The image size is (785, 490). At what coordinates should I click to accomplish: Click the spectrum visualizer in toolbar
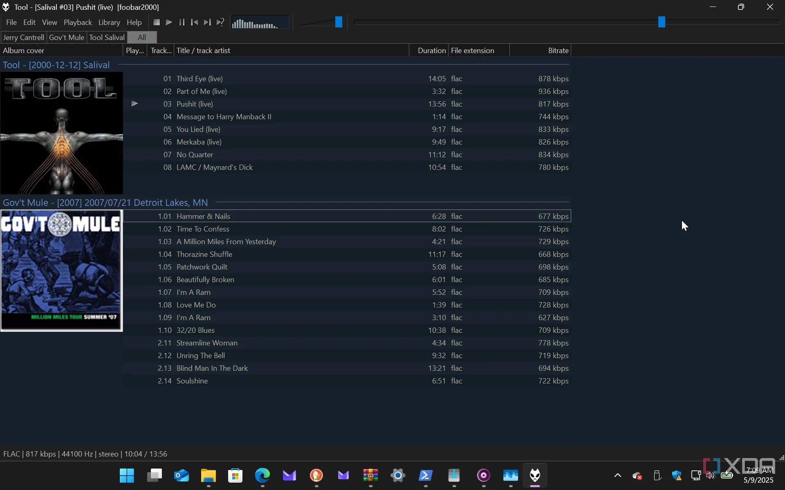click(260, 22)
